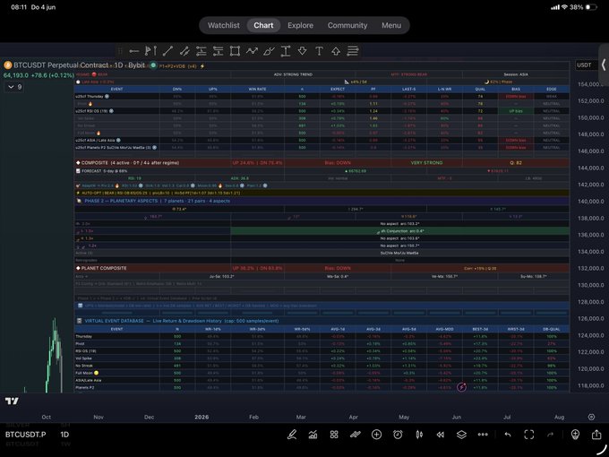This screenshot has height=457, width=609.
Task: Go to the Community tab
Action: [347, 25]
